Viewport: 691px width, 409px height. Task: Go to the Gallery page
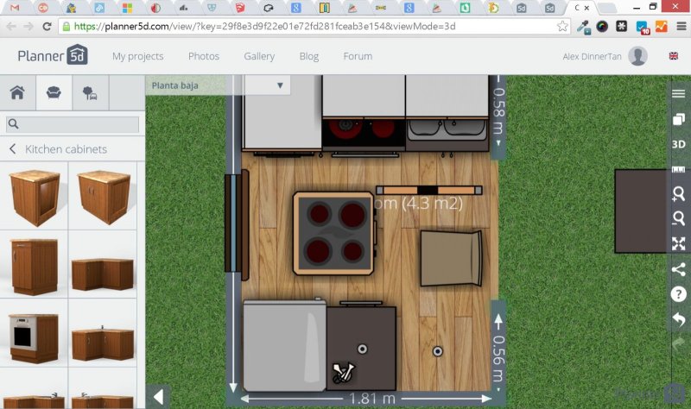[258, 56]
